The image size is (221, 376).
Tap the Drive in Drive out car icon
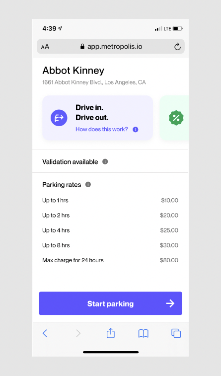tap(59, 118)
